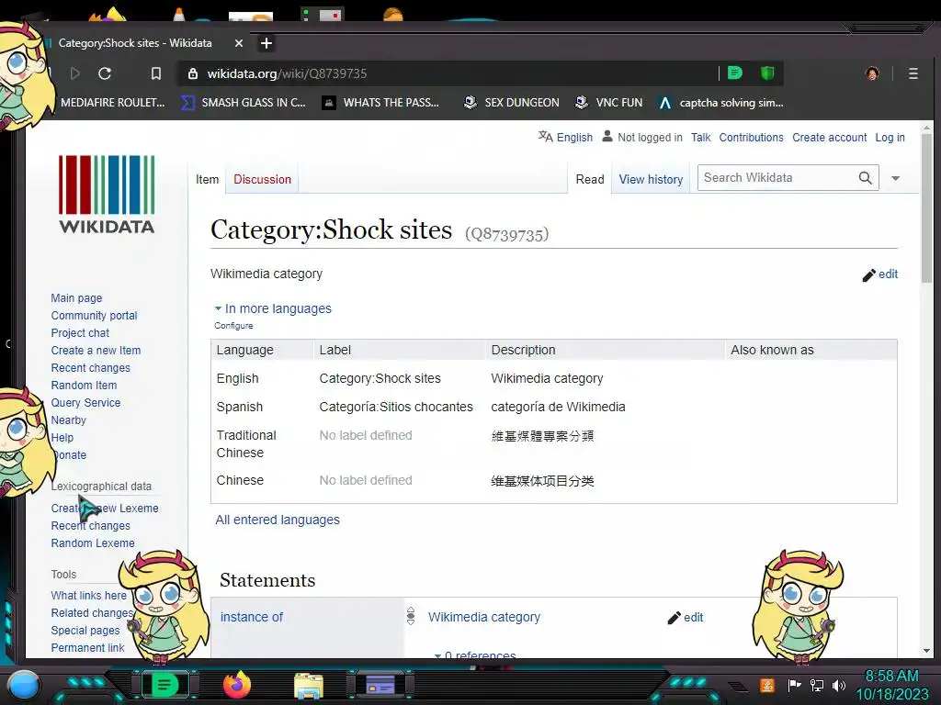Click the Java tray icon
This screenshot has width=941, height=705.
coord(767,685)
